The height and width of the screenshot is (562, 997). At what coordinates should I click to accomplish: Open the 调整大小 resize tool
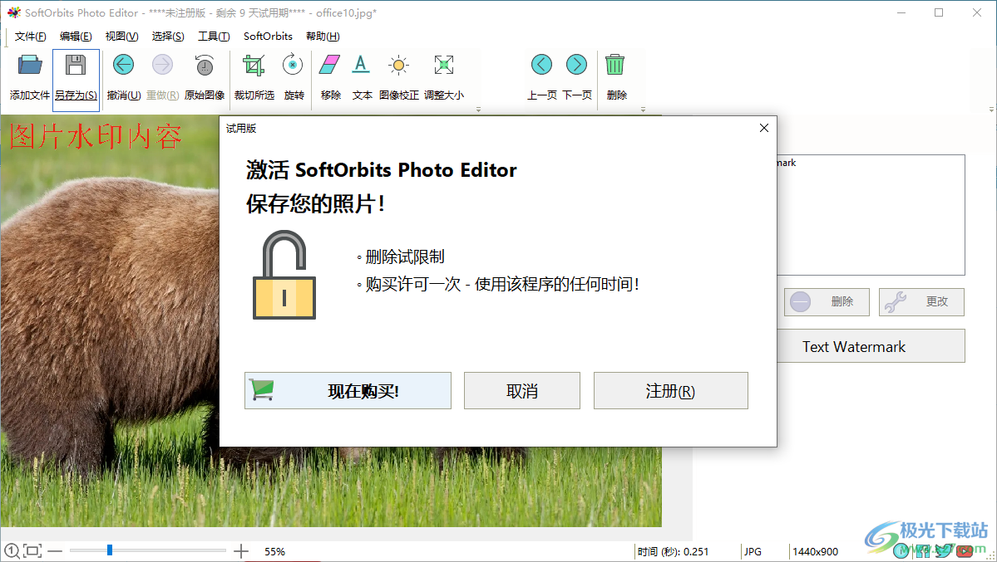click(443, 75)
